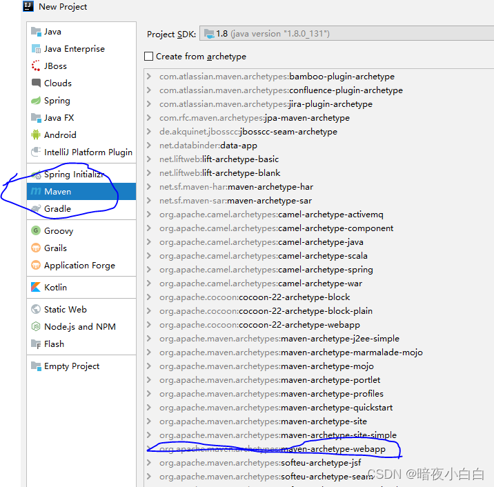This screenshot has width=494, height=487.
Task: Click the Application Forge icon
Action: [x=36, y=266]
